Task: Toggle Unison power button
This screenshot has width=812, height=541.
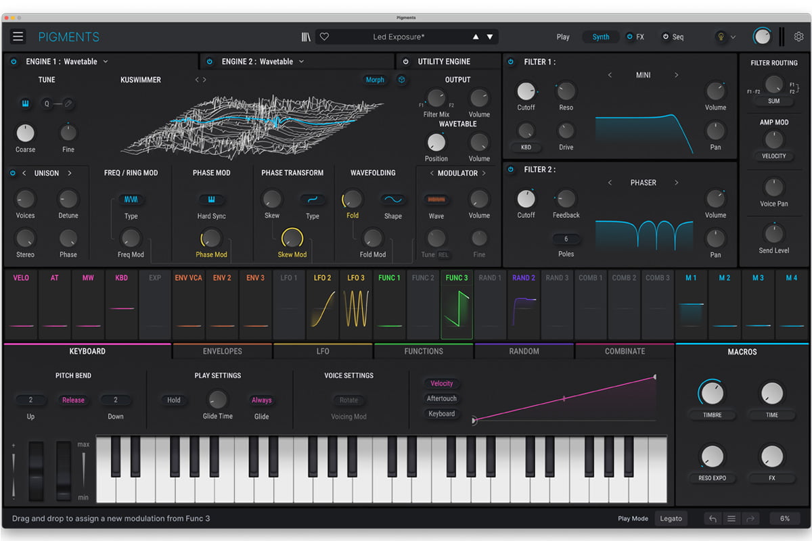Action: (13, 173)
